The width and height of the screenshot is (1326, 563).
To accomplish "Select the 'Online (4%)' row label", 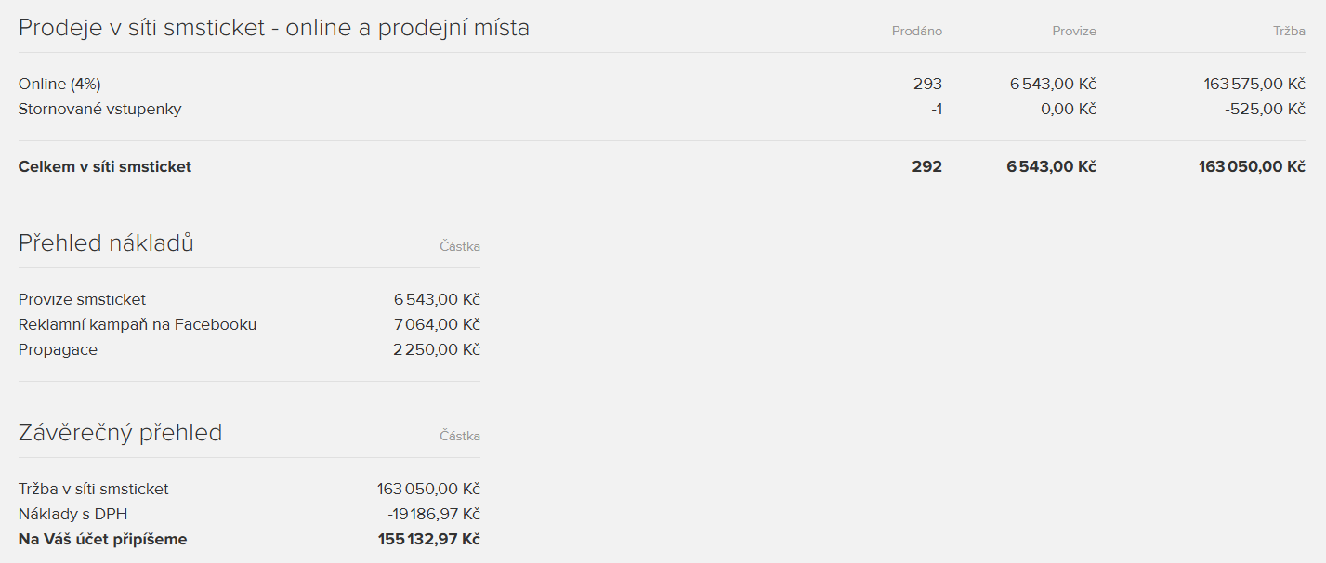I will (x=59, y=84).
